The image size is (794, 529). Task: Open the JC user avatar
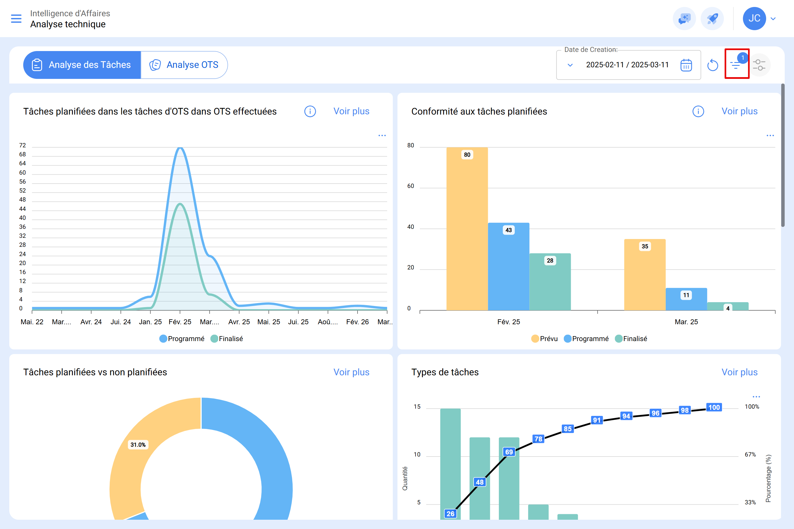(x=754, y=19)
